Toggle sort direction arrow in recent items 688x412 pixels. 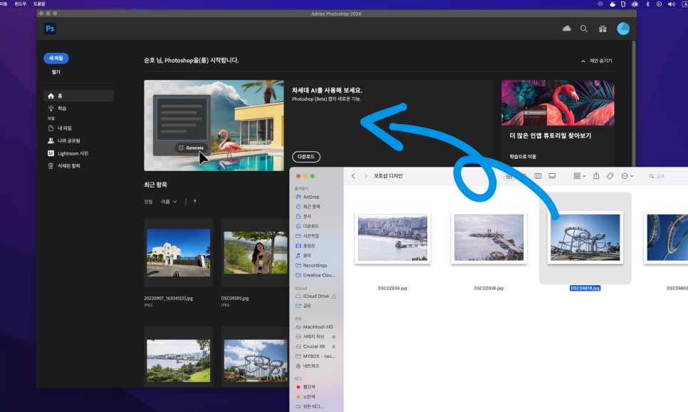point(195,201)
